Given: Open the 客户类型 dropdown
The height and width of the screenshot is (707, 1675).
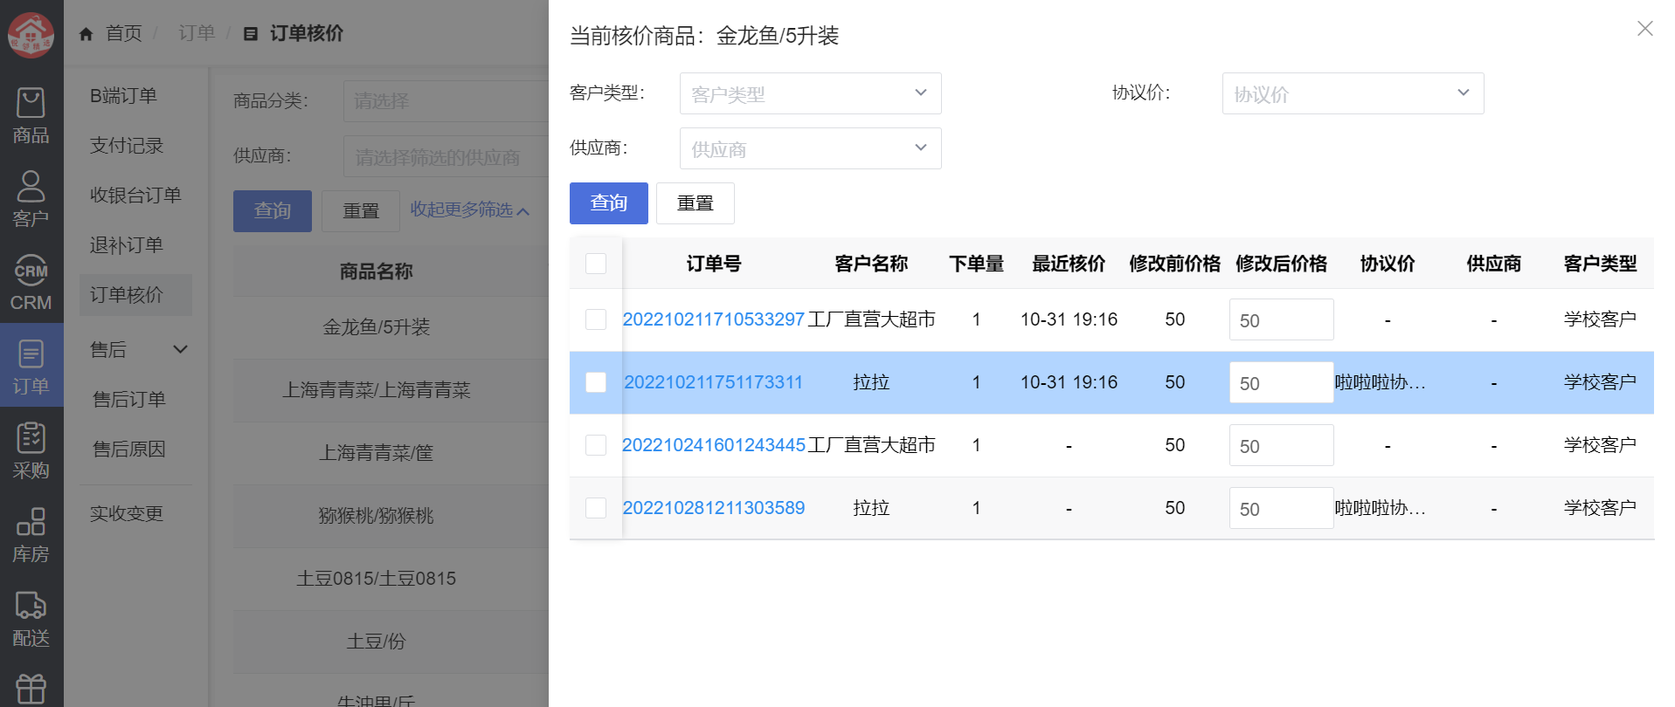Looking at the screenshot, I should point(810,93).
